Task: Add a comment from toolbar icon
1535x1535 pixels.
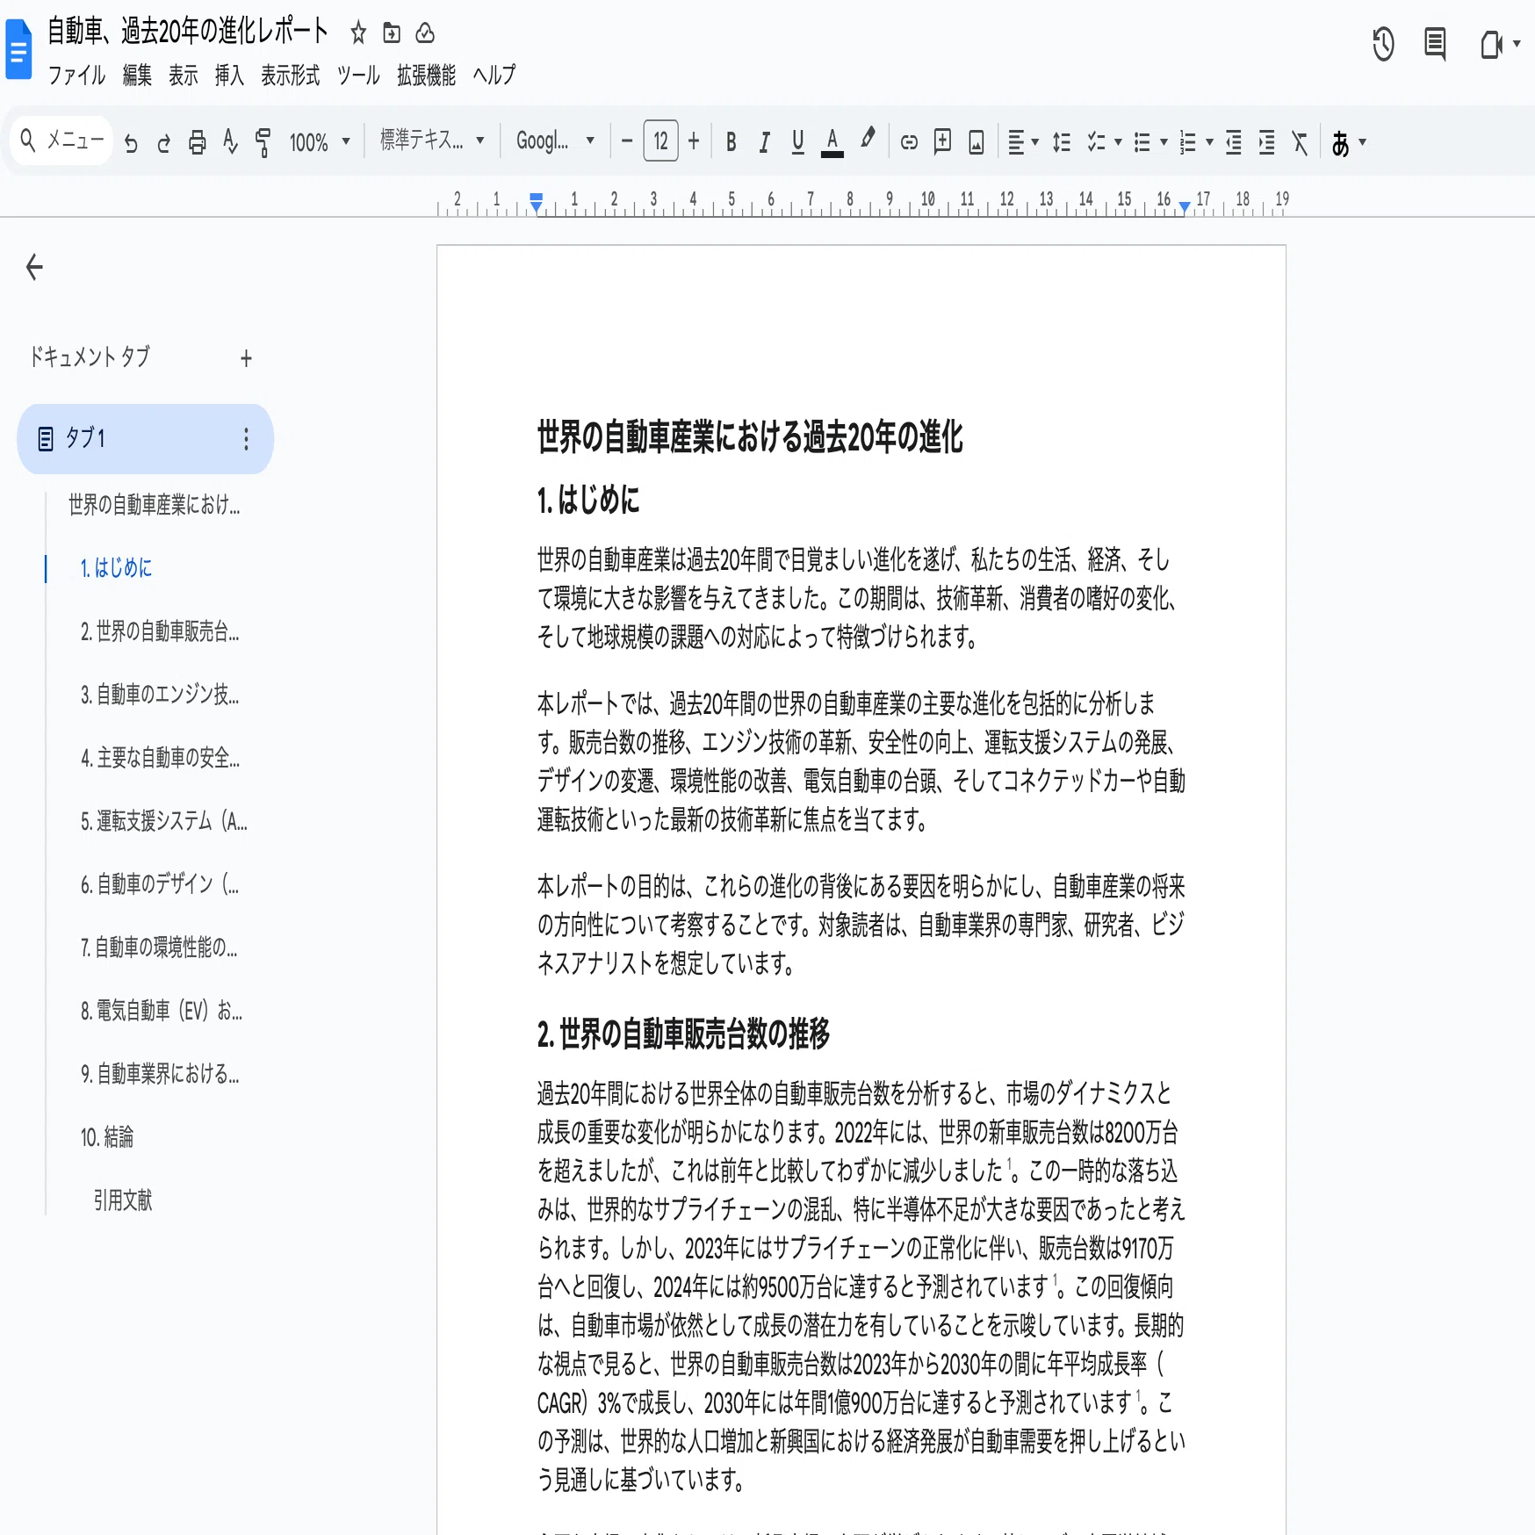Action: click(942, 141)
